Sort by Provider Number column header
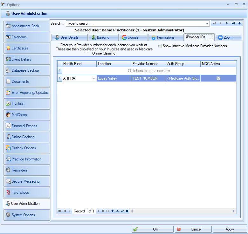The image size is (248, 234). (148, 64)
